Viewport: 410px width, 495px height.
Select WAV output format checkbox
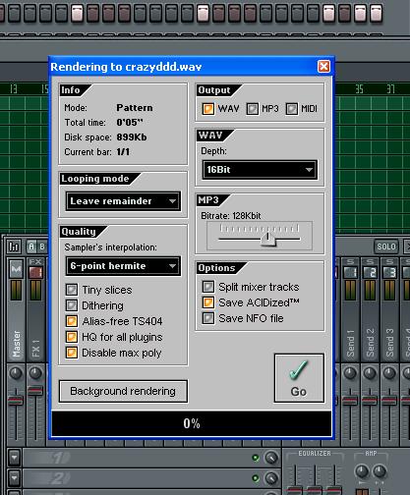click(207, 108)
